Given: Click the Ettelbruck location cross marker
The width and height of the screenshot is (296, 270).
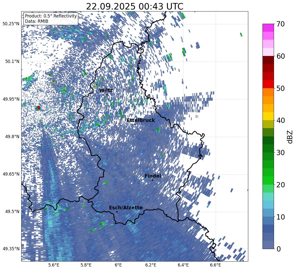Looking at the screenshot, I should 135,124.
